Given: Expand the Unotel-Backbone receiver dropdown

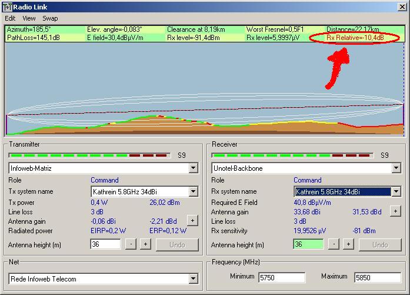Looking at the screenshot, I should tap(396, 168).
